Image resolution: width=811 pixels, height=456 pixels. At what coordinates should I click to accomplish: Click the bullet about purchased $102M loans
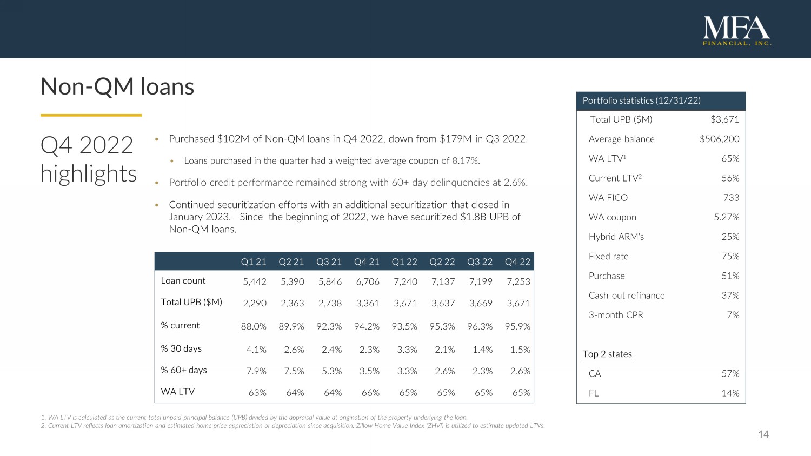click(348, 139)
